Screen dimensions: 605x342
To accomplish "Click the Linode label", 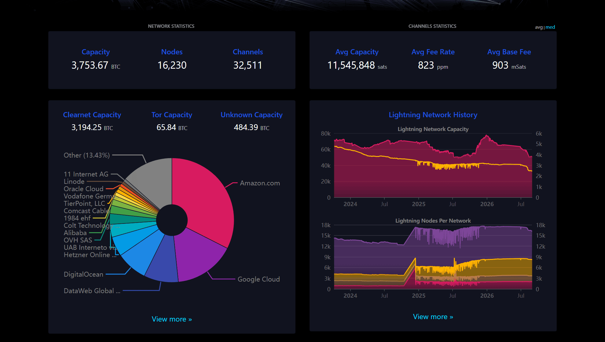I will pos(74,181).
